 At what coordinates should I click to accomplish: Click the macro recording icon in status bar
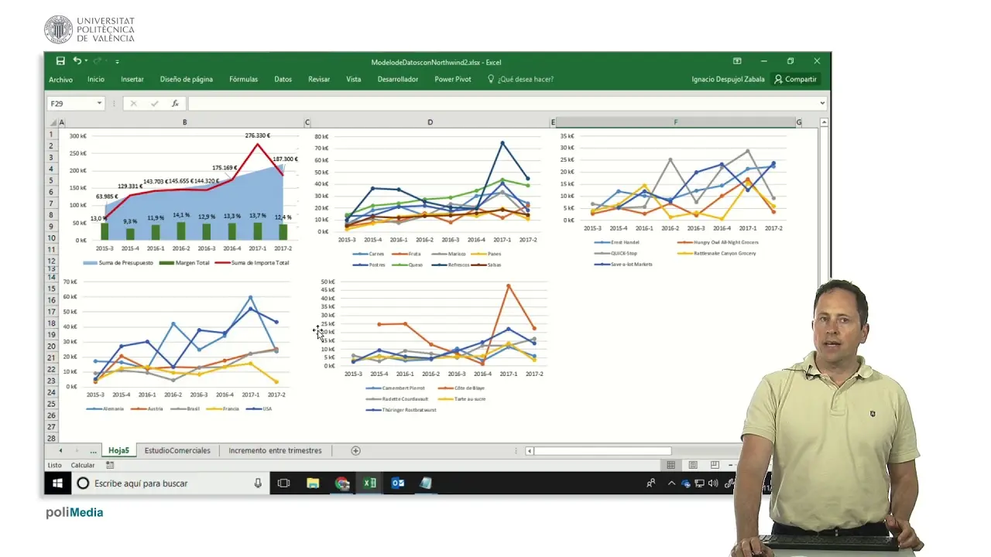110,465
